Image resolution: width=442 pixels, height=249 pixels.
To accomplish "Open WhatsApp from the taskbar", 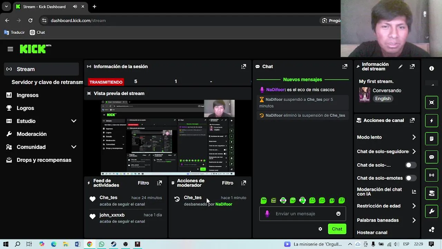I will coord(102,244).
